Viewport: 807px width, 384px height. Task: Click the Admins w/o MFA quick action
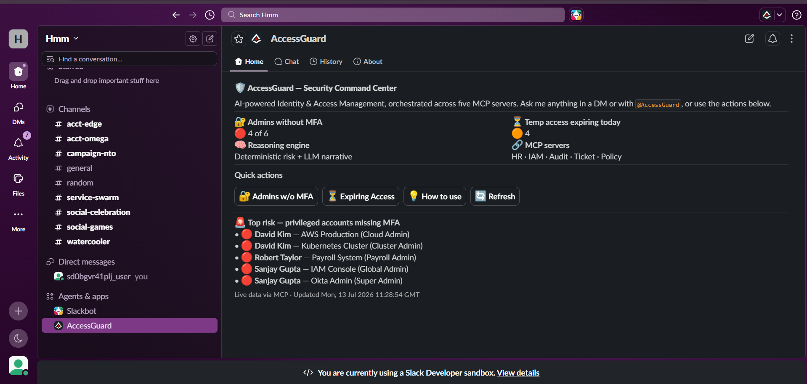tap(276, 196)
